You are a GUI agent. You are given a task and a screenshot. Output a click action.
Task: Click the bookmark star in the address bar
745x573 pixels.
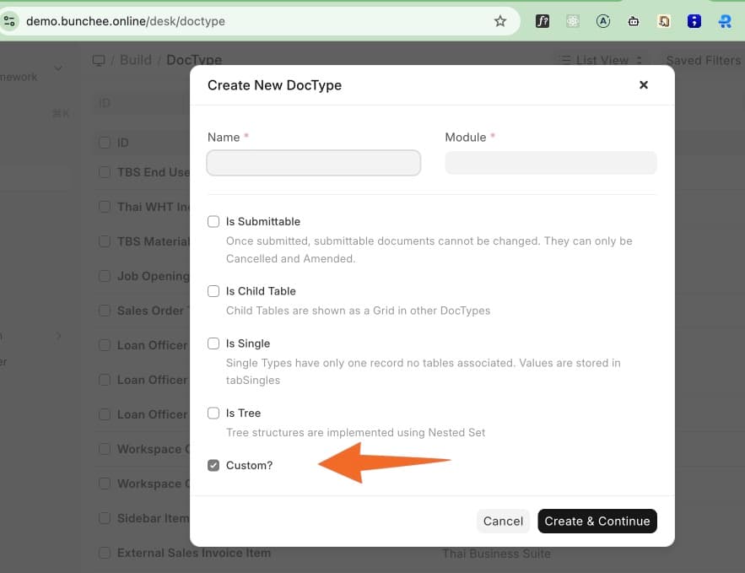(500, 21)
